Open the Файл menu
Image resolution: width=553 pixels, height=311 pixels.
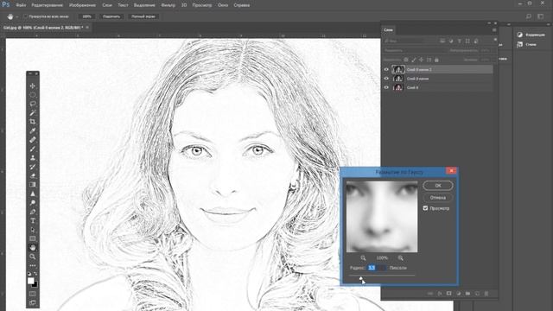[21, 5]
